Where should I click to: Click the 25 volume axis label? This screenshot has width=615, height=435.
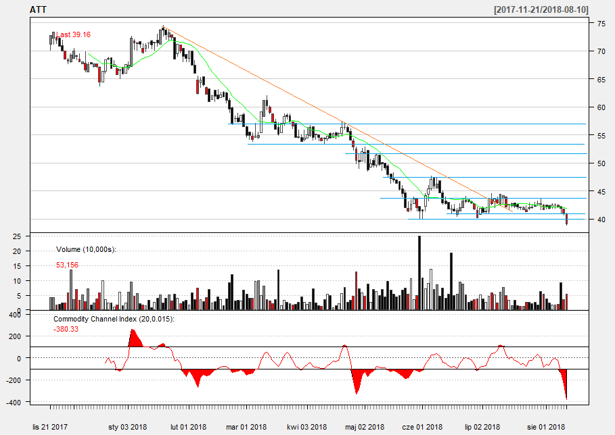[17, 236]
